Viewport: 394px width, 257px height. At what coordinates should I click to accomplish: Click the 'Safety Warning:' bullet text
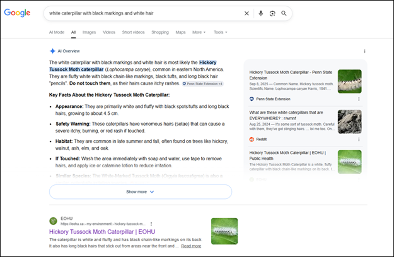pyautogui.click(x=73, y=124)
